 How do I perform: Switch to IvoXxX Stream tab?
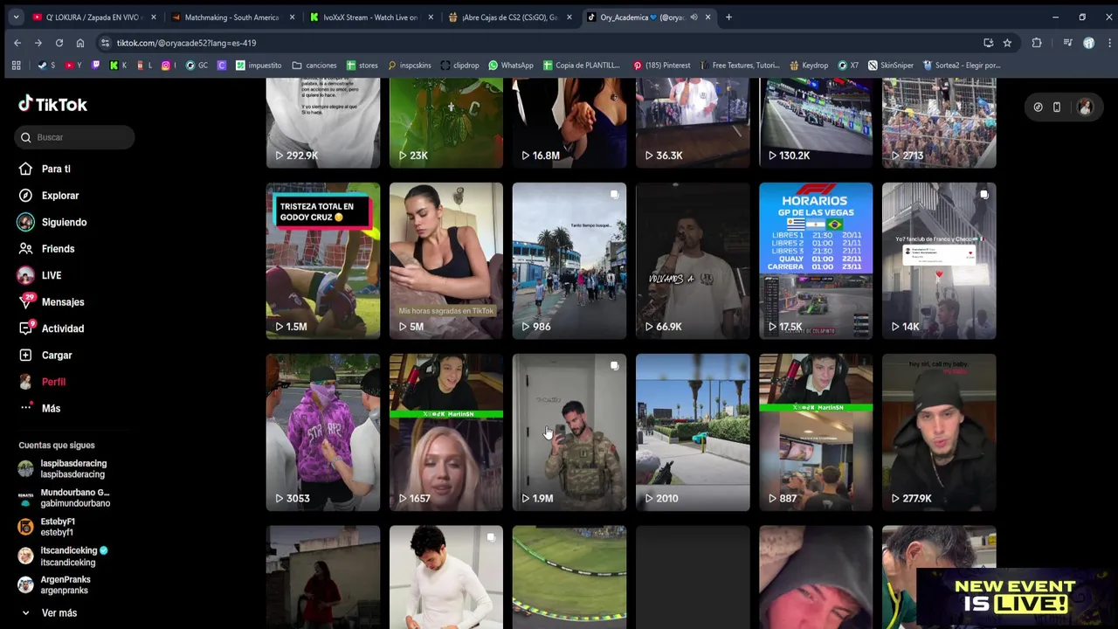[x=370, y=17]
